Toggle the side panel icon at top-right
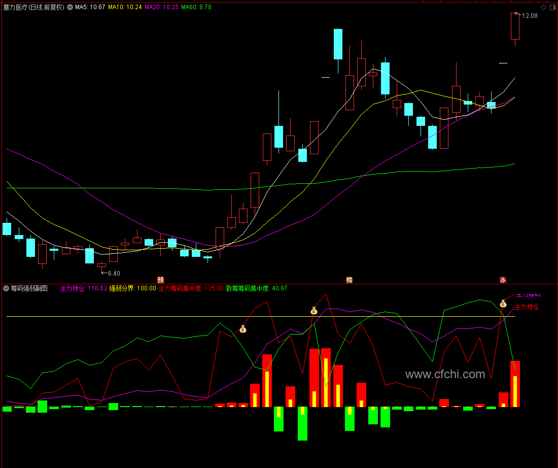This screenshot has width=558, height=468. 552,7
